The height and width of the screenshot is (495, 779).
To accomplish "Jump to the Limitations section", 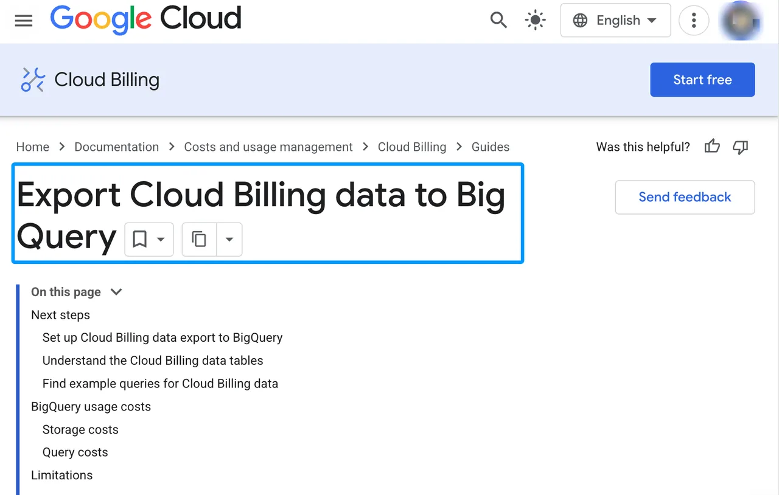I will [x=62, y=475].
